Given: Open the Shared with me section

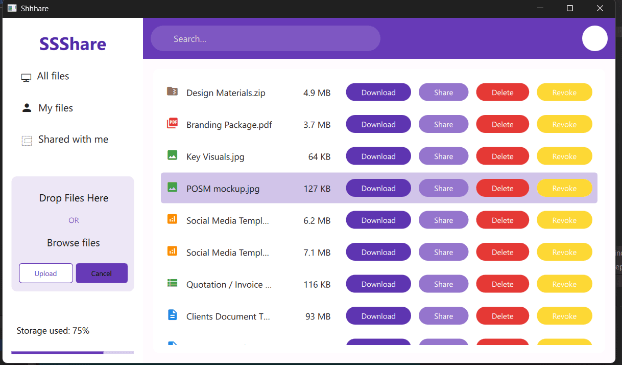Looking at the screenshot, I should click(73, 140).
